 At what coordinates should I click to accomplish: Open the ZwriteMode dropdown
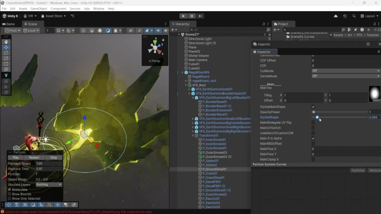(x=346, y=76)
